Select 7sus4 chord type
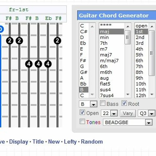 (112, 95)
